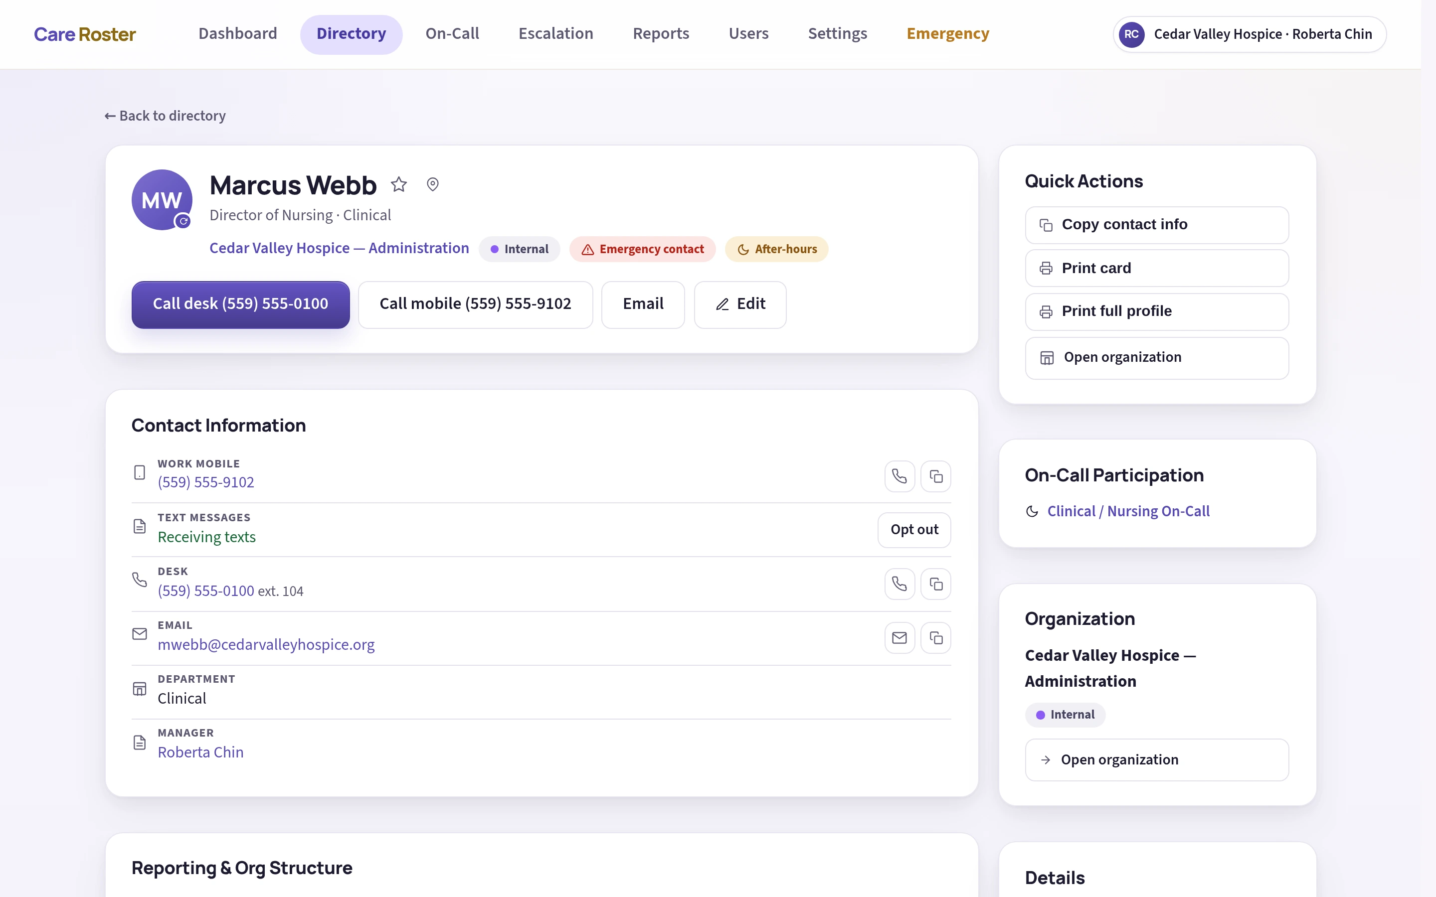Click the On-Call Participation heading
Viewport: 1436px width, 897px height.
point(1114,475)
